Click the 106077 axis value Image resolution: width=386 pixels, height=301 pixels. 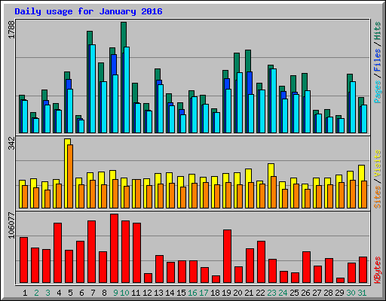12,225
